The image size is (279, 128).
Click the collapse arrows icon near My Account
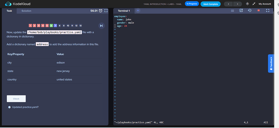254,4
